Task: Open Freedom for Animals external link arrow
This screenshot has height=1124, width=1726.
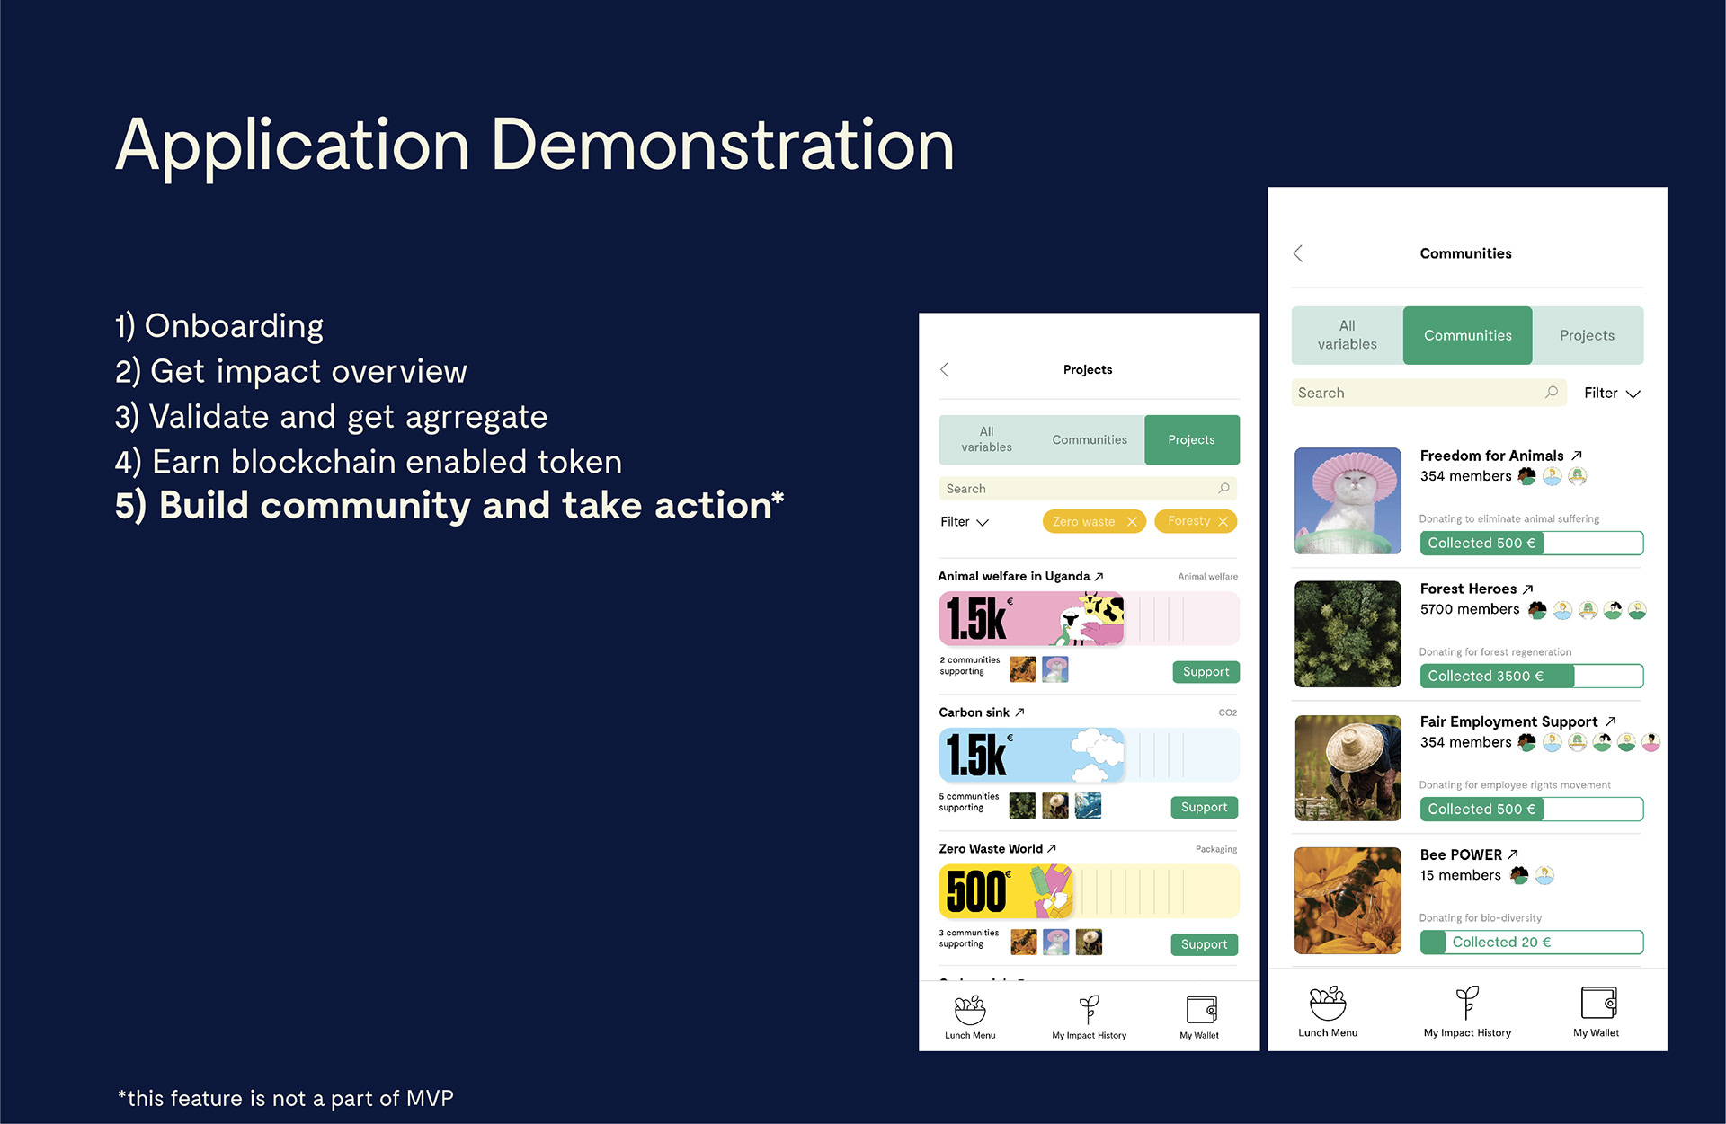Action: click(1577, 456)
